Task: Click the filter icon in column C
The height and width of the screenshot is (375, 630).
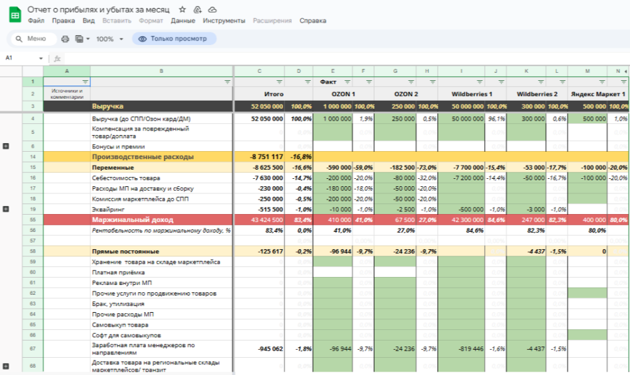Action: pyautogui.click(x=279, y=82)
